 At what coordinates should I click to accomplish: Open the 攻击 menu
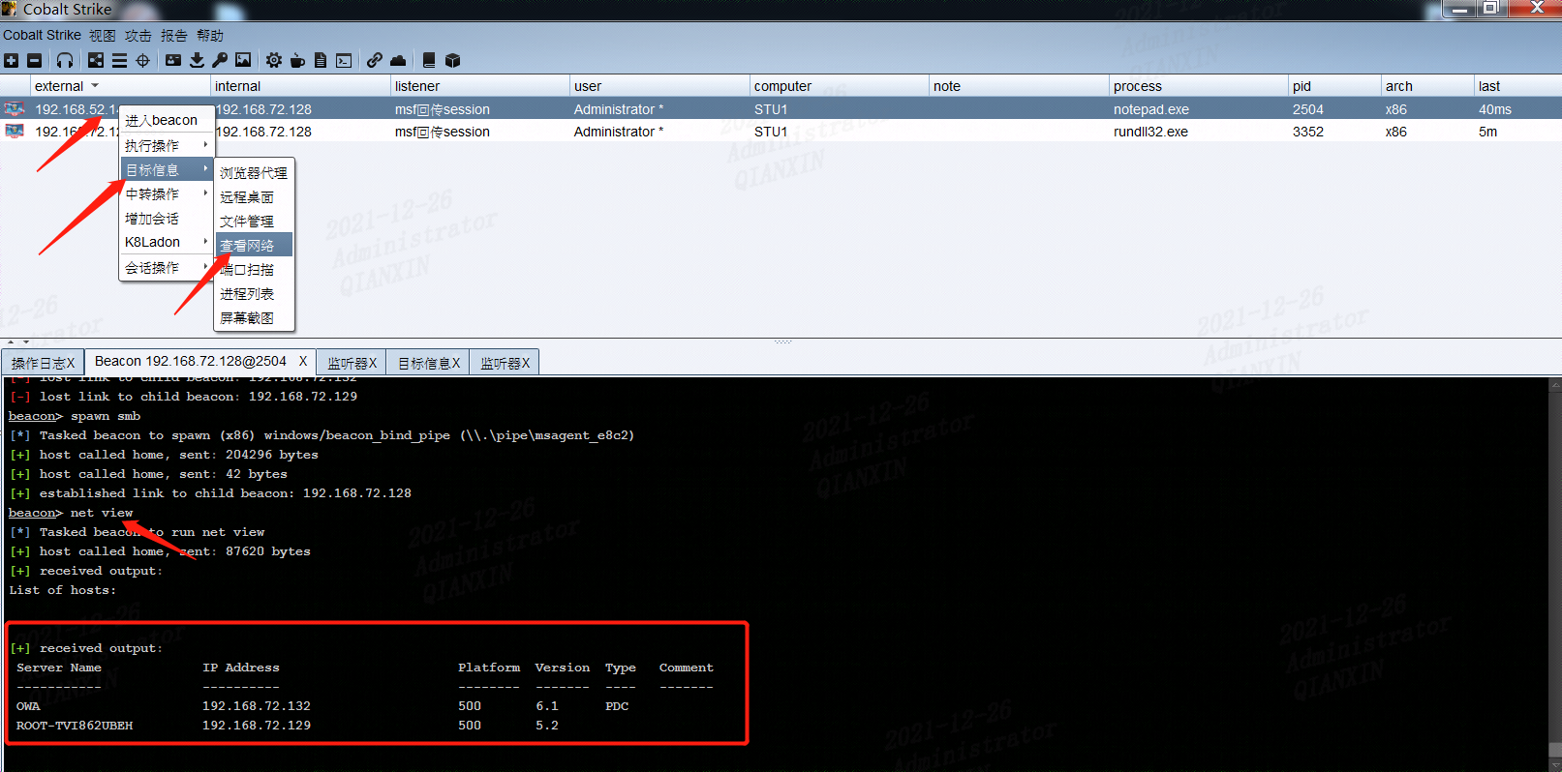[138, 36]
